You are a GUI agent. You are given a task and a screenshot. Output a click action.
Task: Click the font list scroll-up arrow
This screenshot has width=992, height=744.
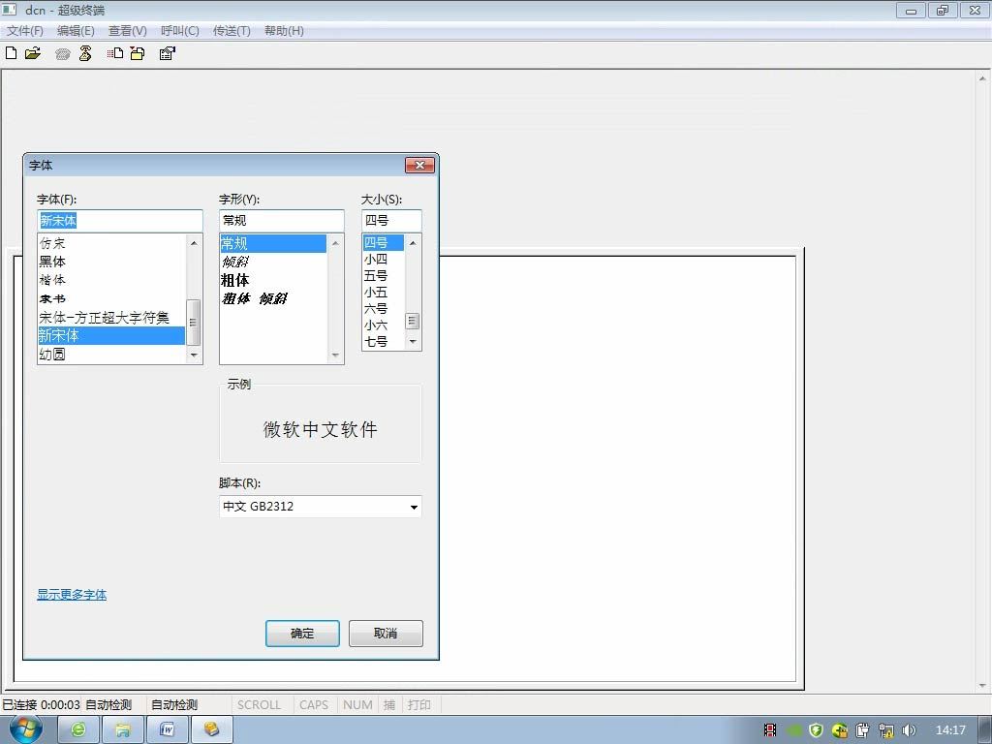point(194,243)
